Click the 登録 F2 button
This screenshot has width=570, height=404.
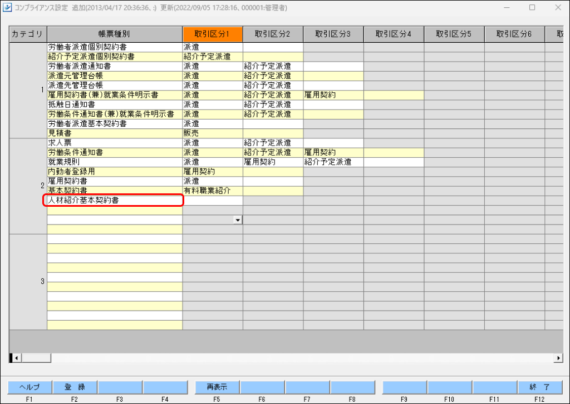(75, 387)
